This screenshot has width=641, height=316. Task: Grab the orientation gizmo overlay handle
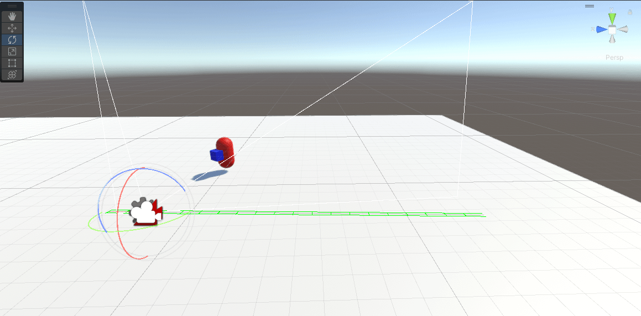590,6
